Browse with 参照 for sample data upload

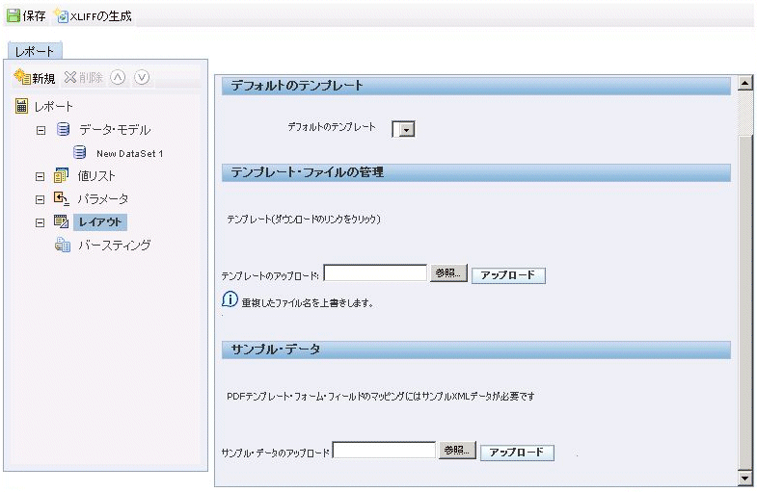(x=457, y=451)
